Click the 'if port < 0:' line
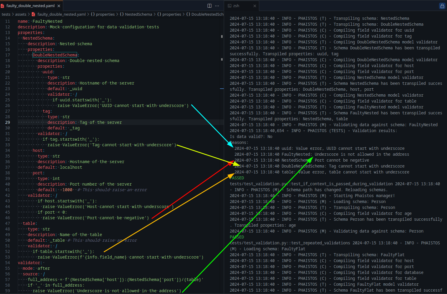 pos(52,212)
